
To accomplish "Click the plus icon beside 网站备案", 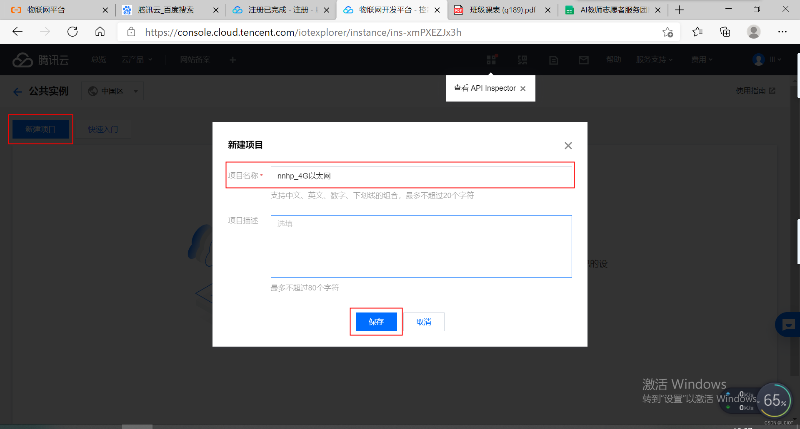I will 232,60.
